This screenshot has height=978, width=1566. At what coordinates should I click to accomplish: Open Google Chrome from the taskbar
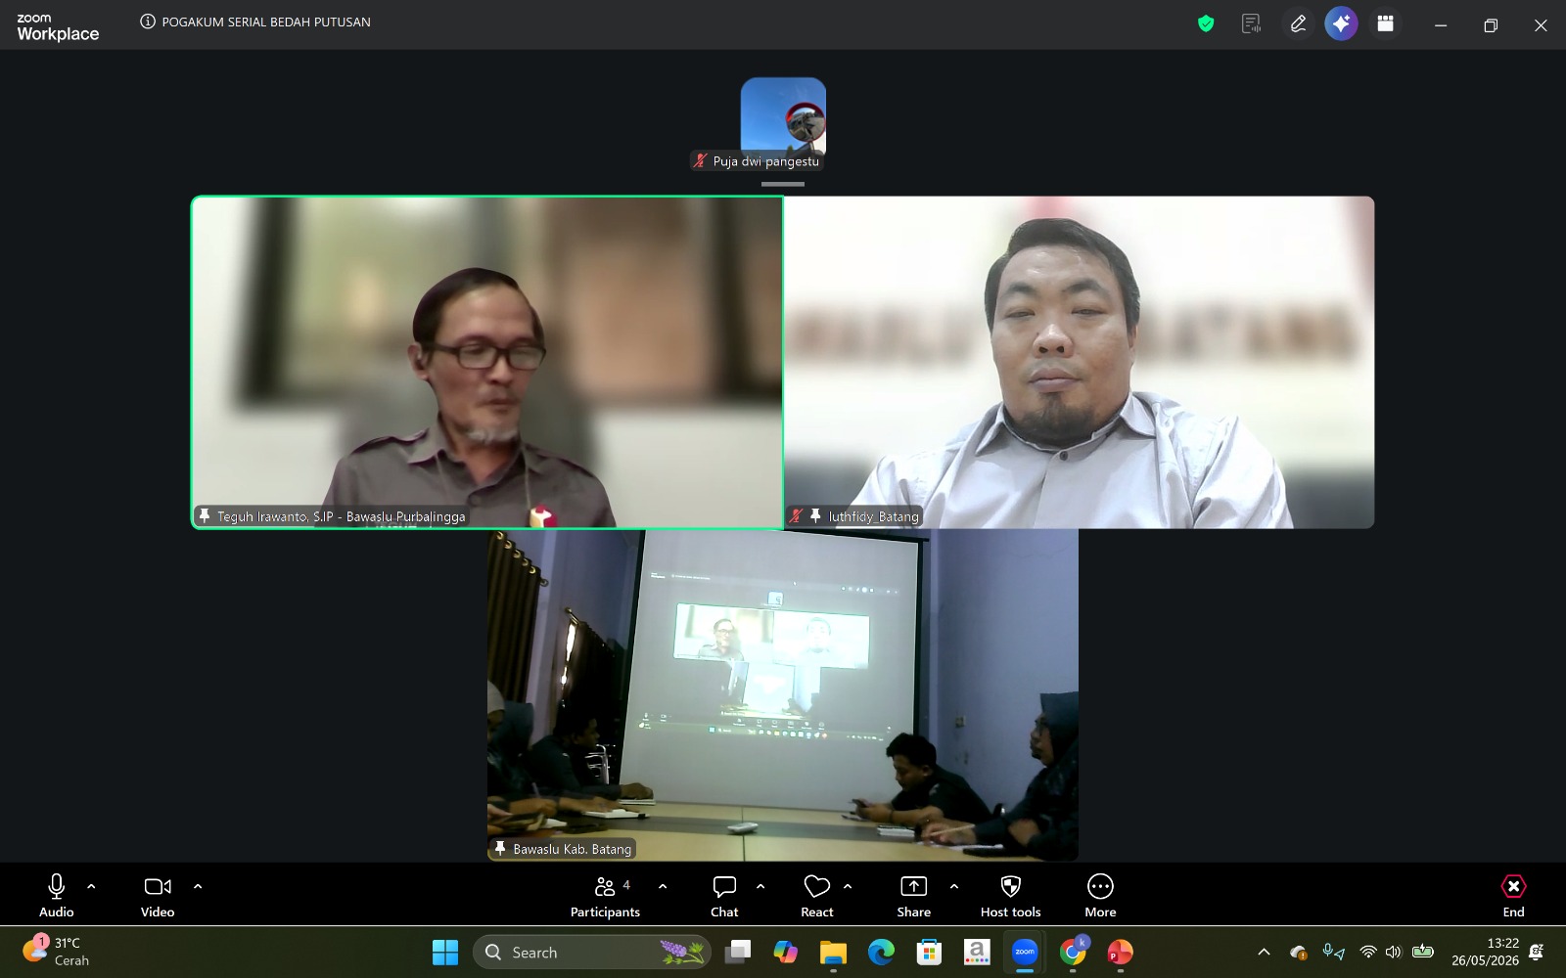click(x=1073, y=952)
